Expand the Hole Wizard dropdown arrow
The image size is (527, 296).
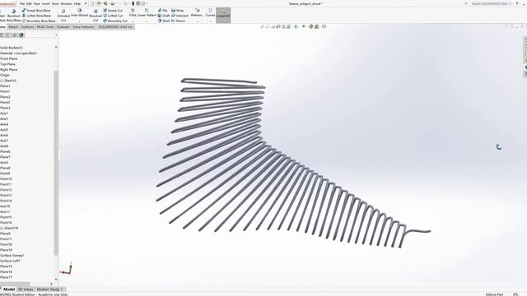79,21
